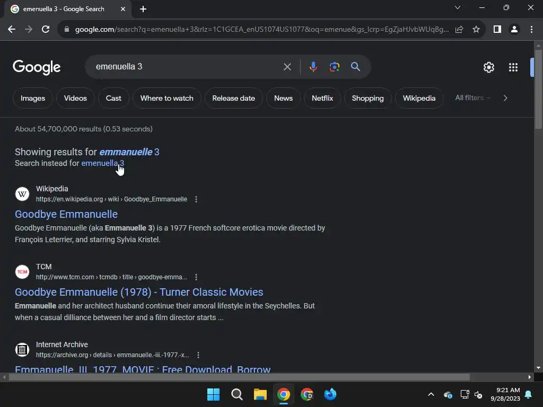543x407 pixels.
Task: Search instead for emenuella 3
Action: coord(102,163)
